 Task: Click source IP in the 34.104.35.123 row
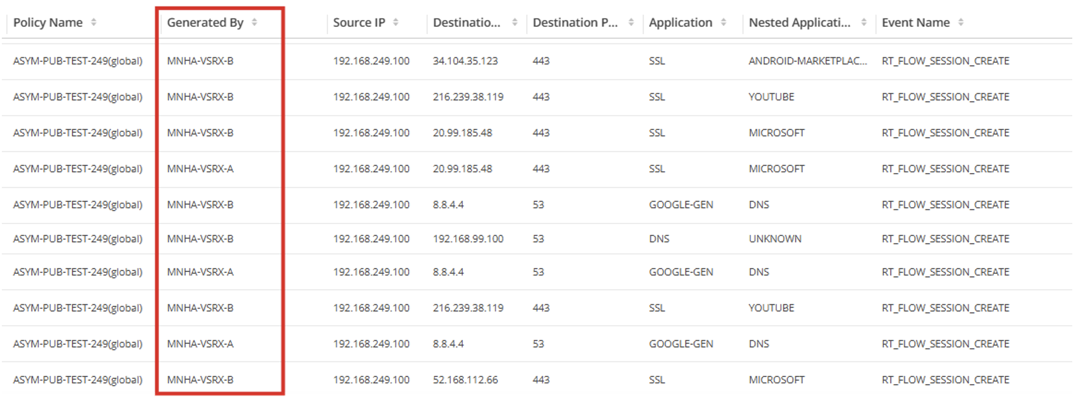[x=371, y=61]
